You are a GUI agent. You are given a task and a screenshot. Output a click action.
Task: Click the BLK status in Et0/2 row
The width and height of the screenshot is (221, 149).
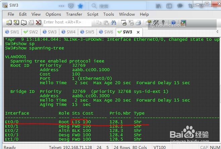click(76, 131)
